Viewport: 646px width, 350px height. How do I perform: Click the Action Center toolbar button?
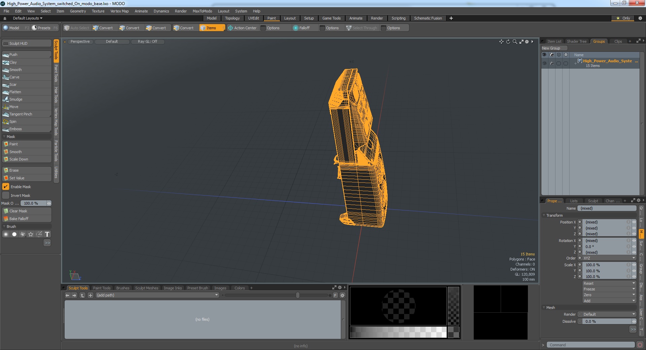click(242, 28)
